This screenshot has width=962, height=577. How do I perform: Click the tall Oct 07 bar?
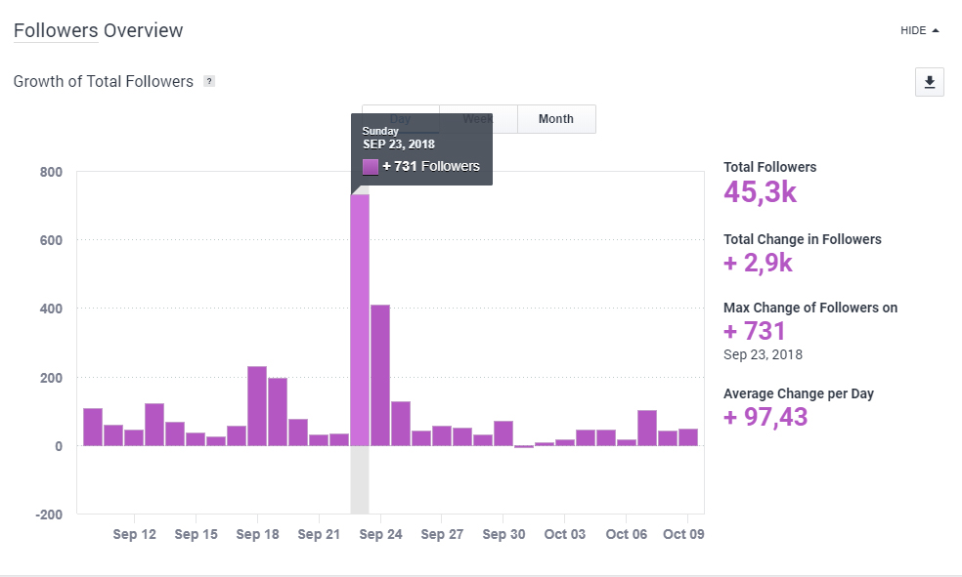[646, 428]
